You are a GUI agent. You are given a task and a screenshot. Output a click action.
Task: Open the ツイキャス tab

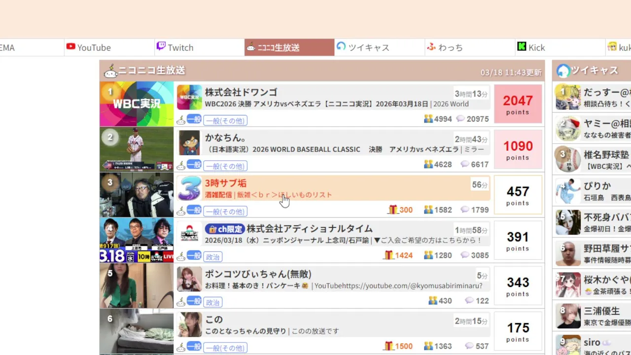tap(380, 47)
